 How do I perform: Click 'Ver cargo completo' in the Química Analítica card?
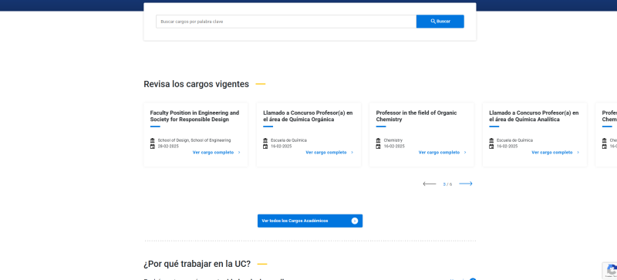pos(552,153)
